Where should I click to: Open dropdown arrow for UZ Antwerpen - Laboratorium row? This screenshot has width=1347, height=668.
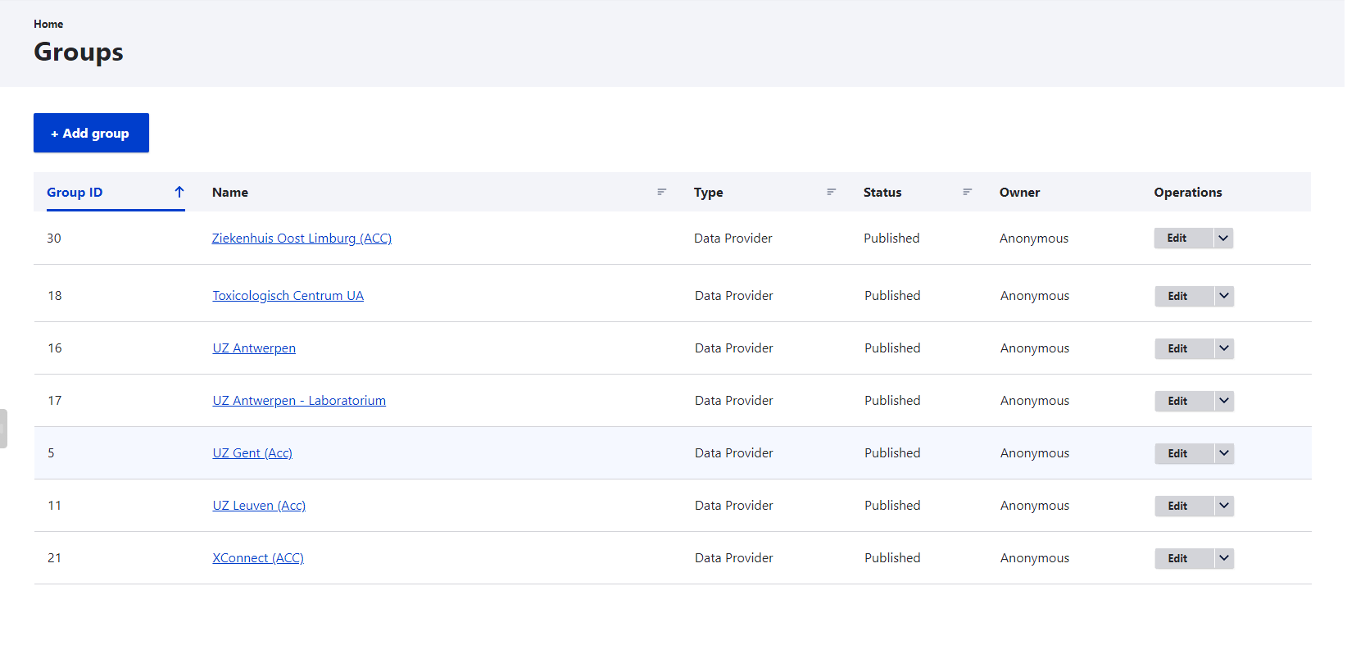click(1224, 401)
